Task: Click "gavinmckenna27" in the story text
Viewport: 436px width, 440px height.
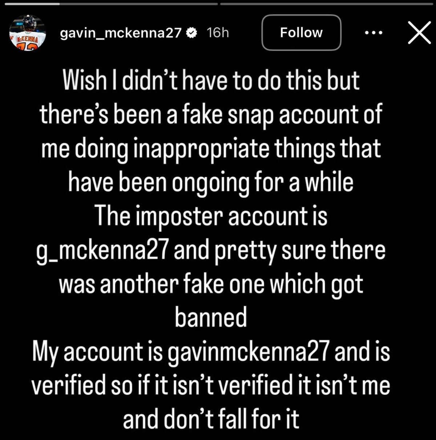Action: pos(249,352)
